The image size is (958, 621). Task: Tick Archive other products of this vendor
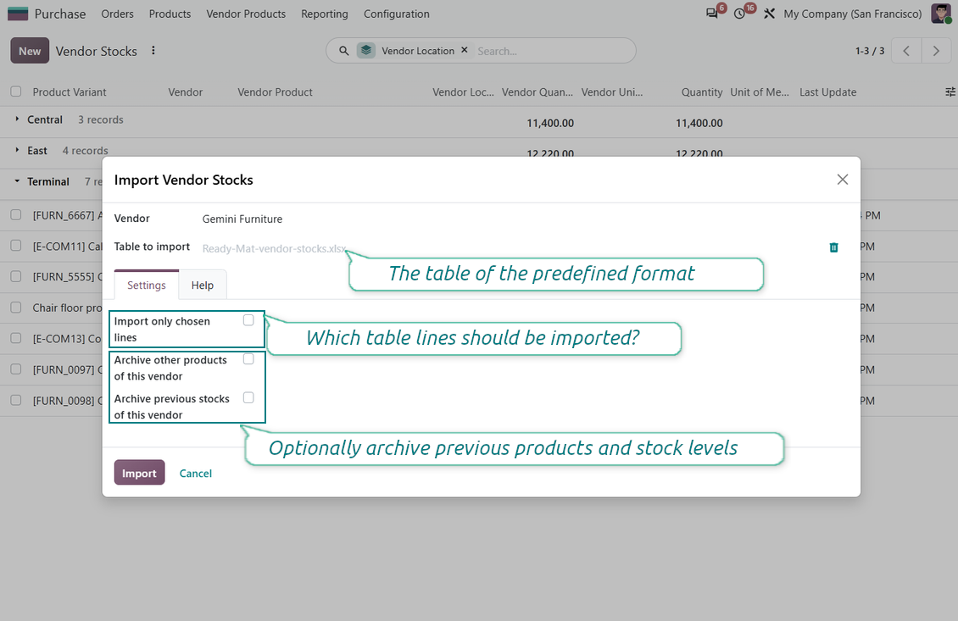248,359
